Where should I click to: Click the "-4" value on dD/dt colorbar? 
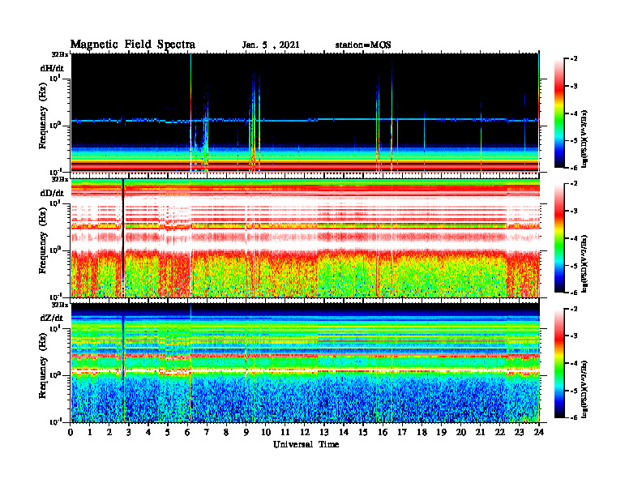coord(573,238)
